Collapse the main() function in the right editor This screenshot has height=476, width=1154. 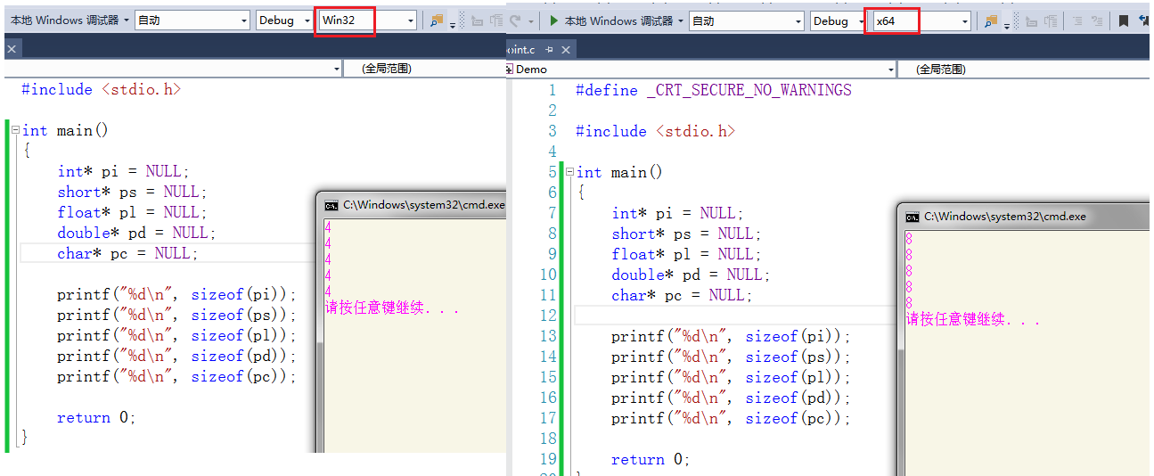pos(569,172)
